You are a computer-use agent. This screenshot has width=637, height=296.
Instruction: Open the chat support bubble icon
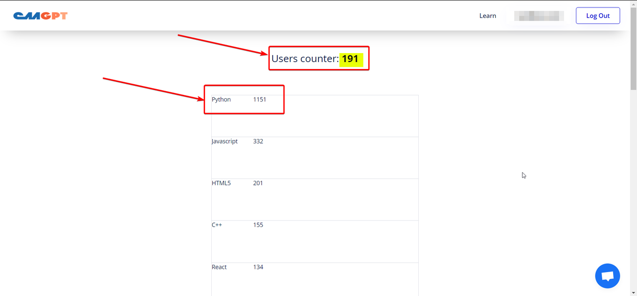pos(607,276)
